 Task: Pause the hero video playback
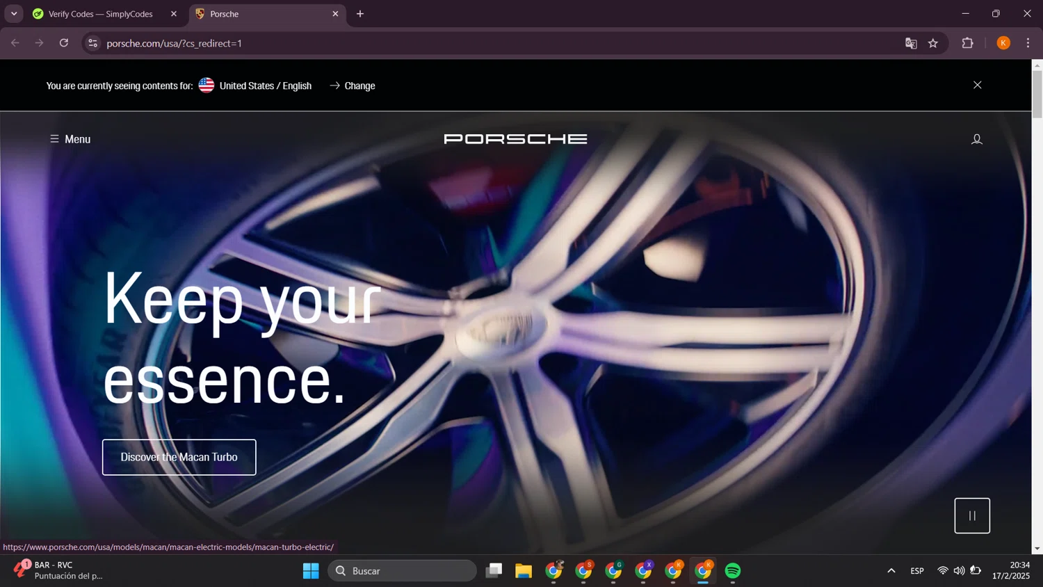click(x=972, y=515)
